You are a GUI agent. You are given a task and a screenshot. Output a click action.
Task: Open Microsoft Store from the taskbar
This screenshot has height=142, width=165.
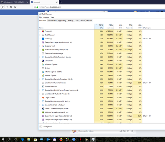pos(35,139)
